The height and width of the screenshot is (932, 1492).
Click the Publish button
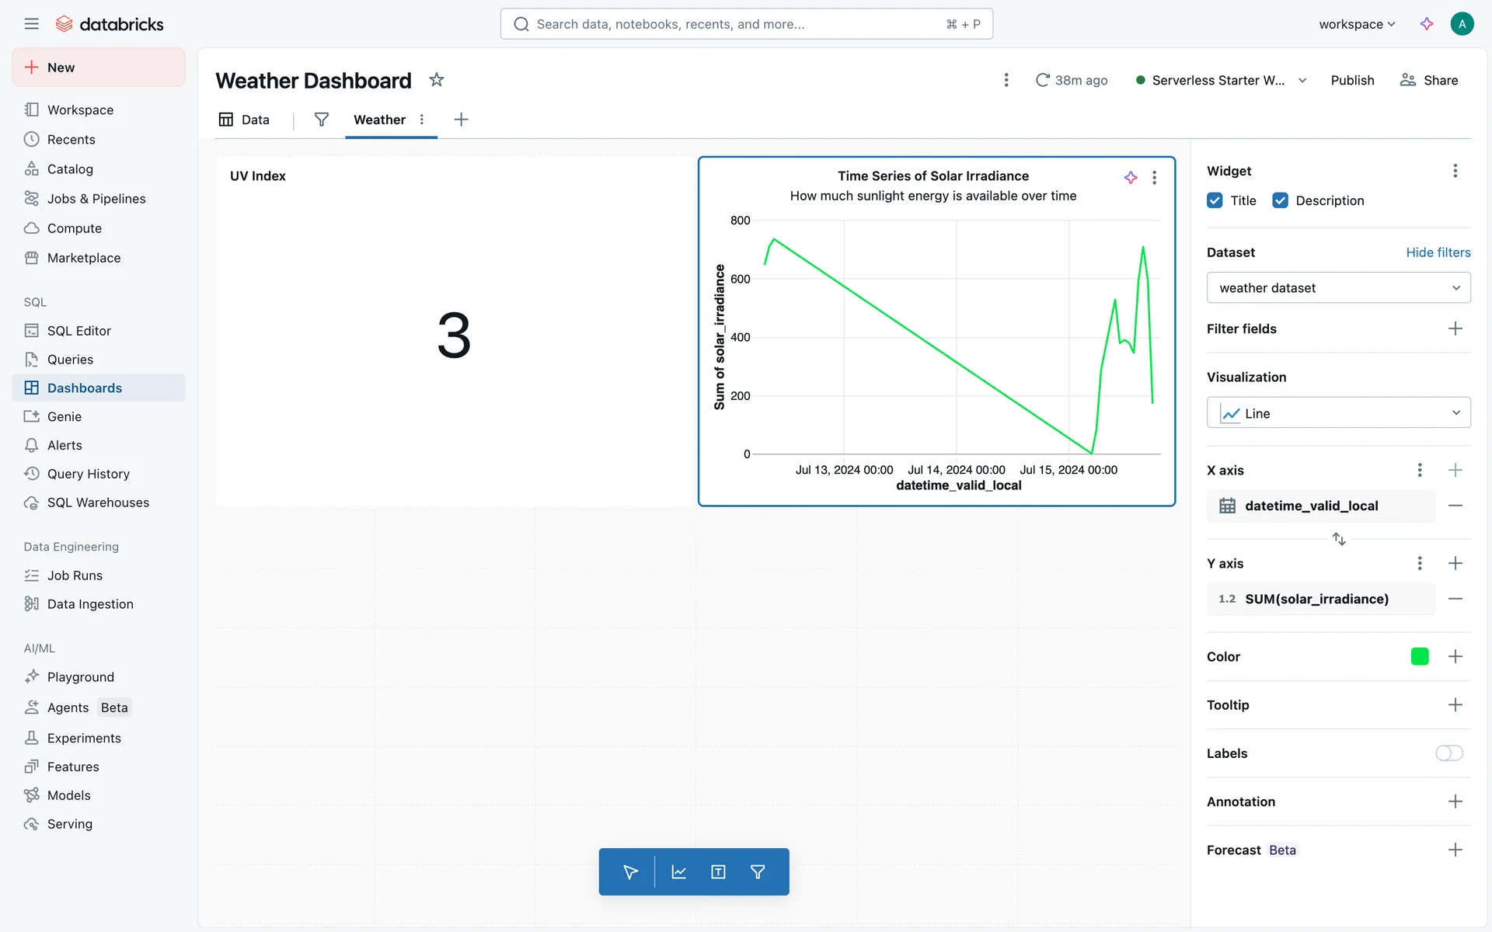(x=1352, y=80)
